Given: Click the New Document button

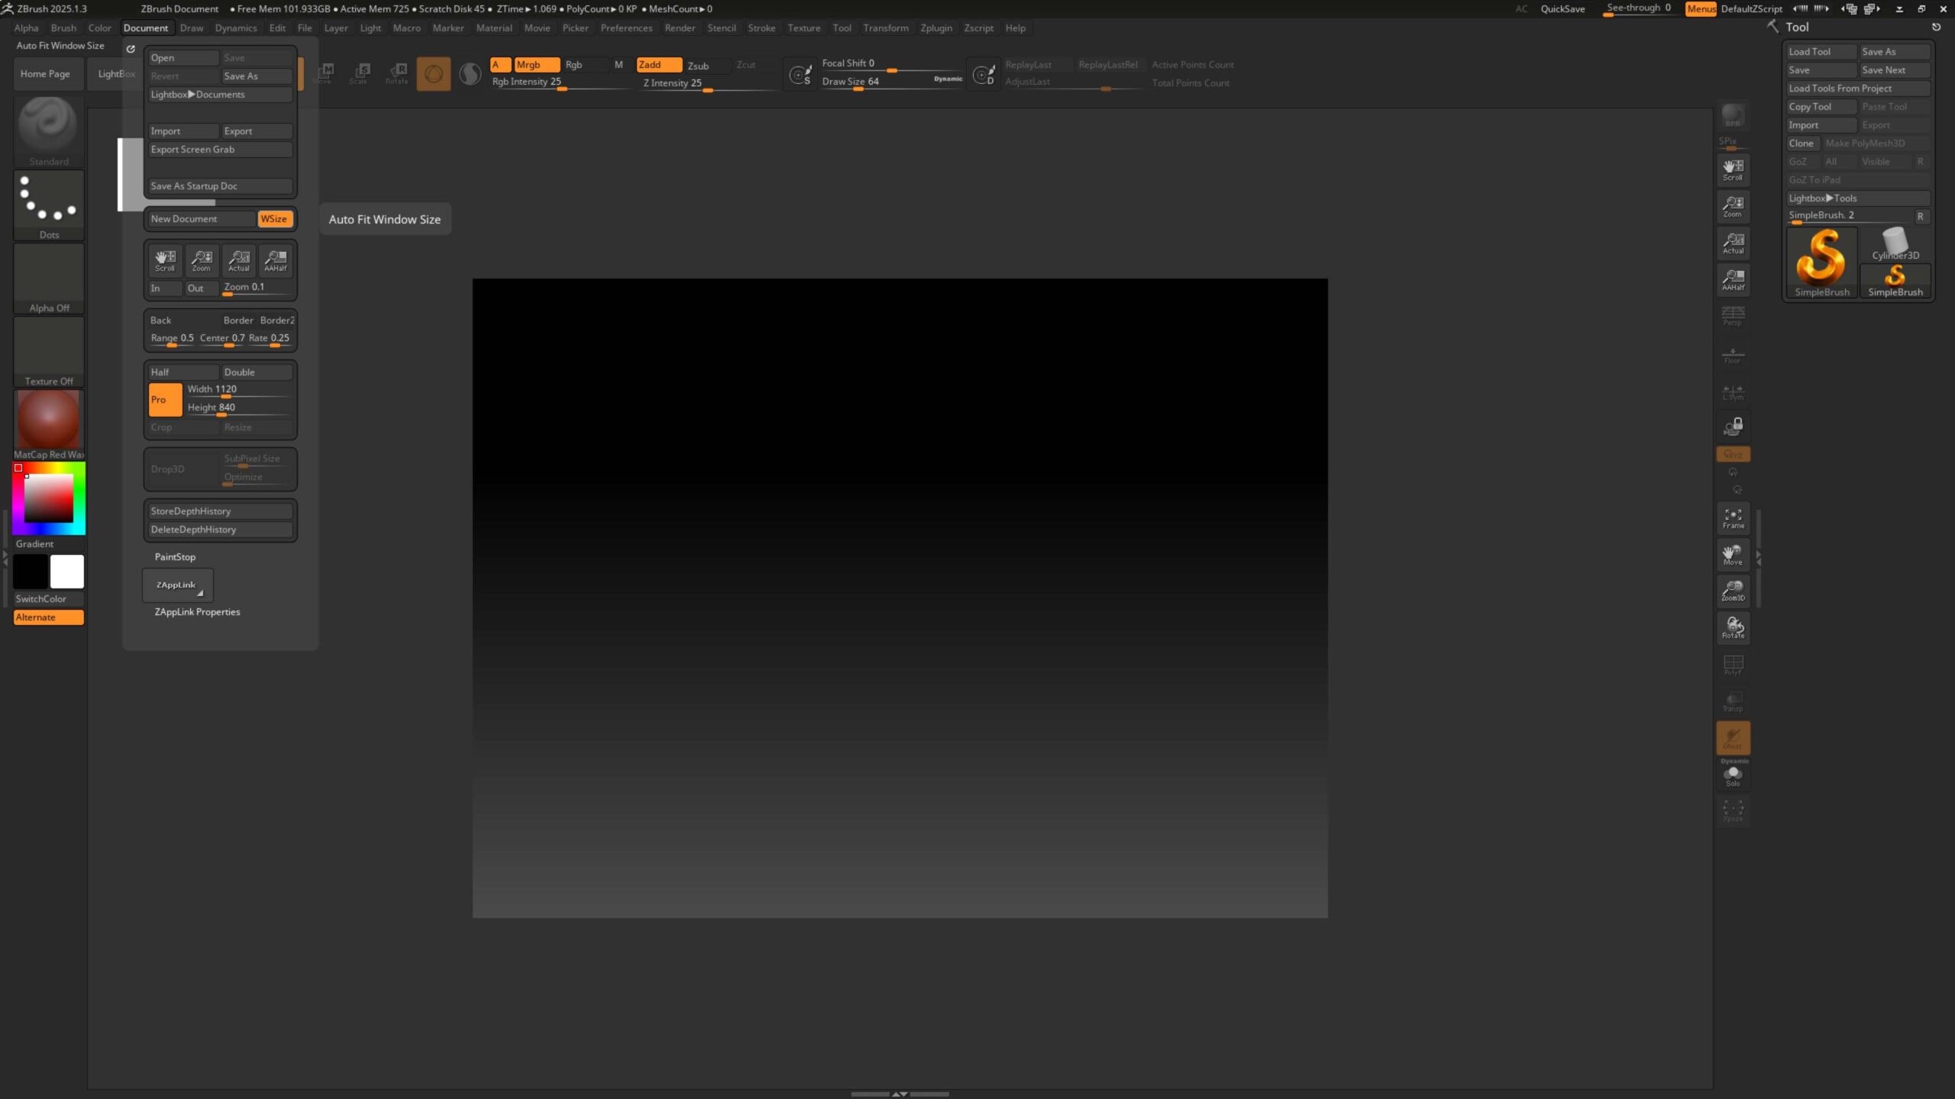Looking at the screenshot, I should (x=202, y=219).
